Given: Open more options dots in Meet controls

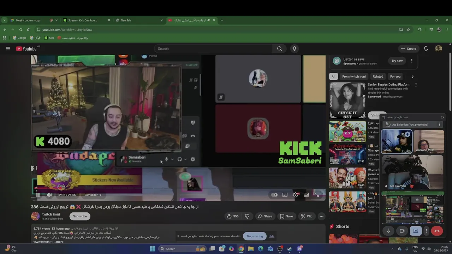Looking at the screenshot, I should [426, 231].
